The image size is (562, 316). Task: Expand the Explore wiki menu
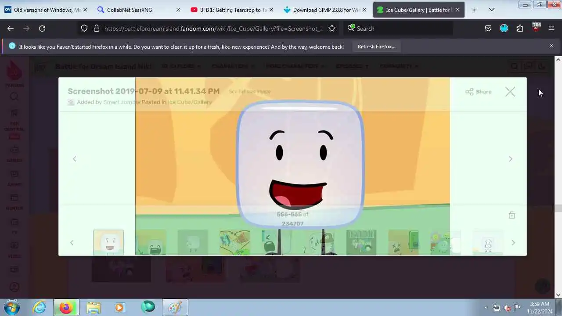tap(180, 66)
